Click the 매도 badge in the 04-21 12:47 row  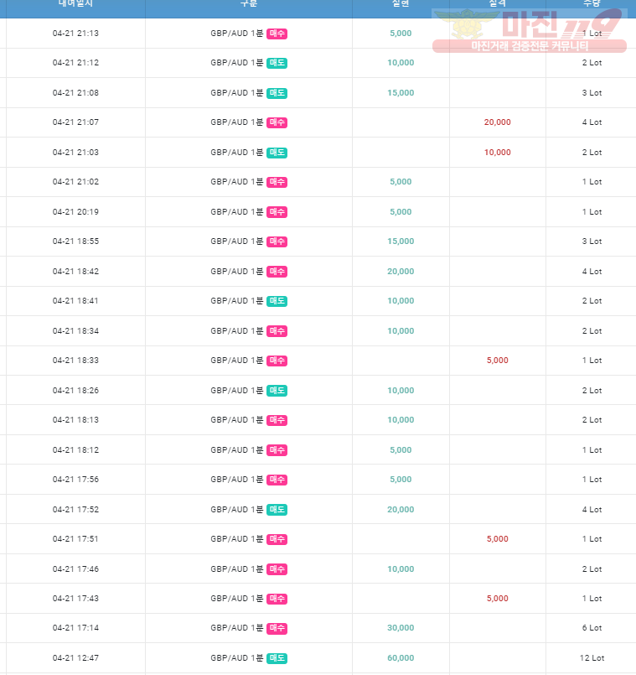tap(277, 658)
